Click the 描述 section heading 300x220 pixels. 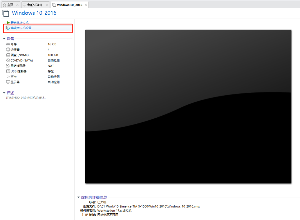pos(10,93)
